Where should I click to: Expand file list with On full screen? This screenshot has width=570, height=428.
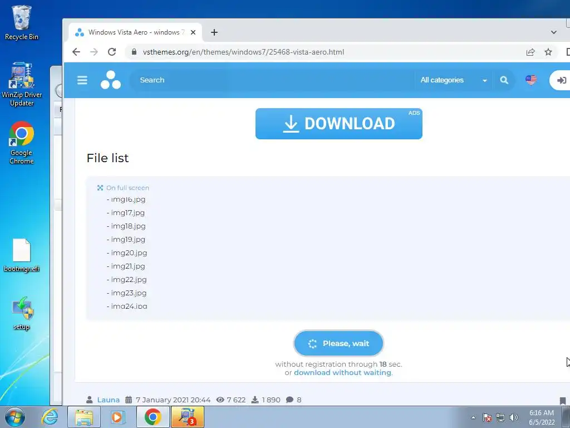pos(123,188)
